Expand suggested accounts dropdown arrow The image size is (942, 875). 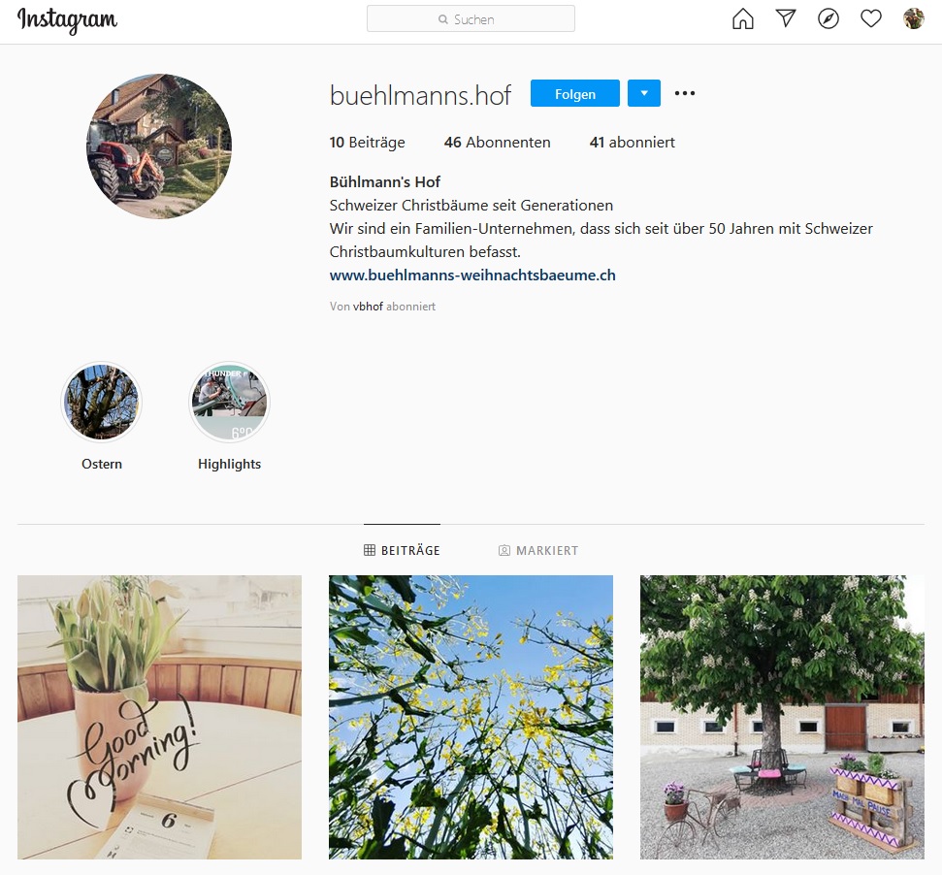coord(644,93)
